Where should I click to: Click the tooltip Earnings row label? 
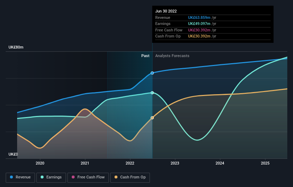163,24
